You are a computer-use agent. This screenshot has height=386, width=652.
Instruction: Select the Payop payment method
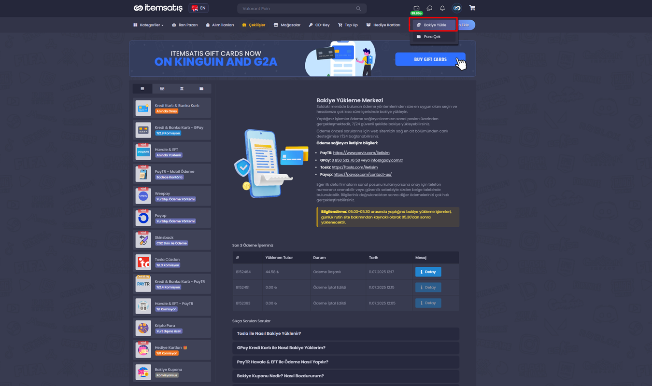point(172,218)
